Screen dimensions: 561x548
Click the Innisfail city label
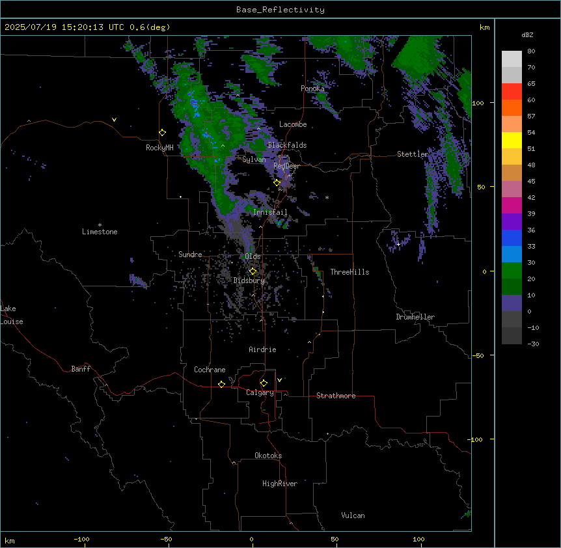pos(270,212)
